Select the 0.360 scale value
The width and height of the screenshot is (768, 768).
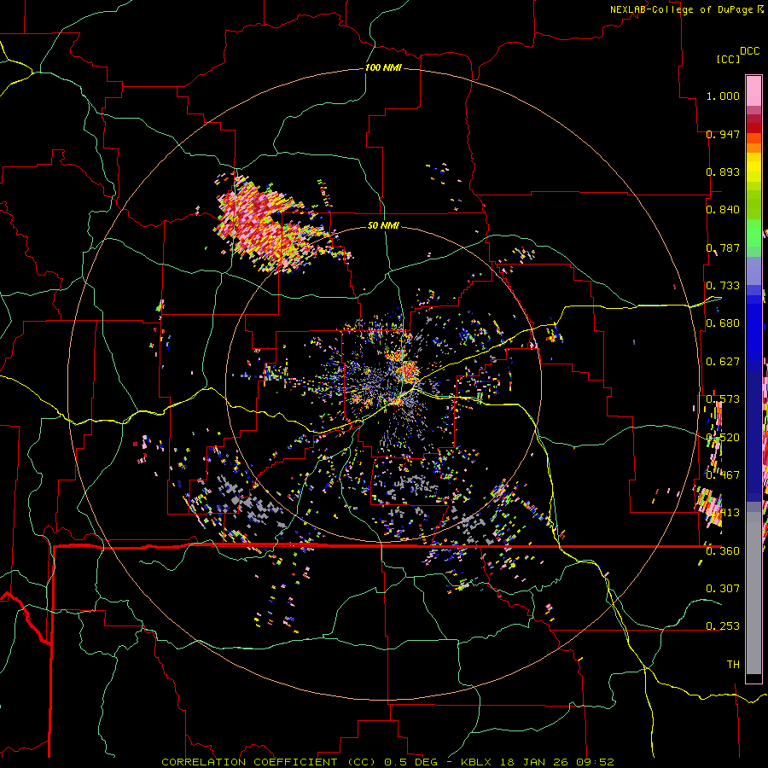point(723,551)
